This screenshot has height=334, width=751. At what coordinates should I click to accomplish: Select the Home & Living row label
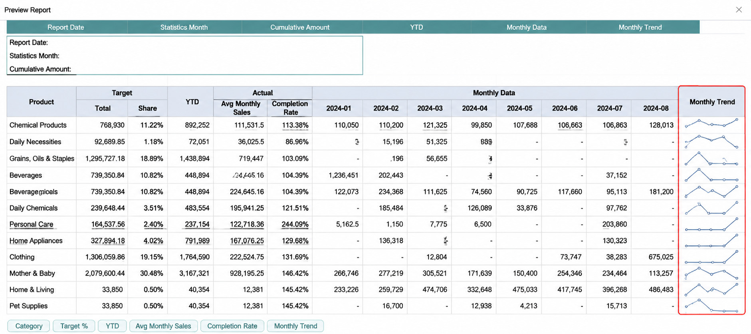(x=32, y=290)
